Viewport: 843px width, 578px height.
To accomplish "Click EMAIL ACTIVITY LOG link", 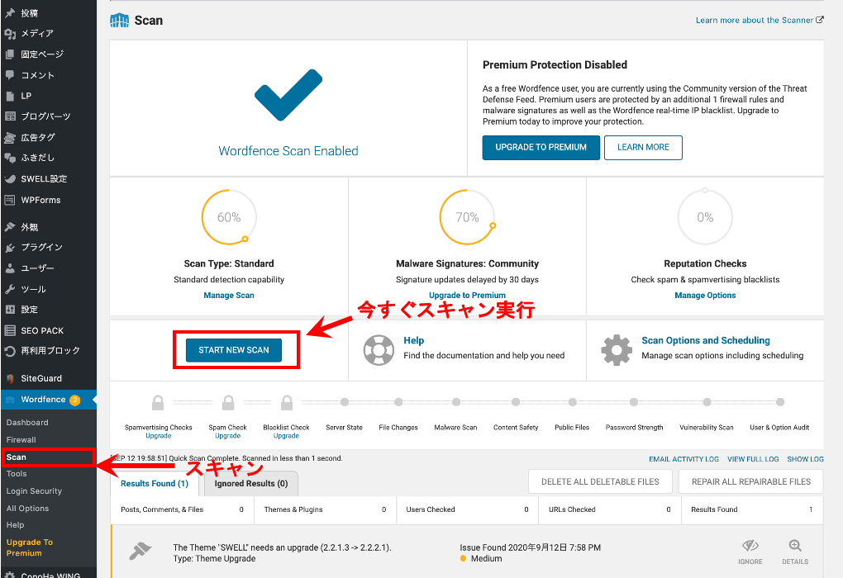I will [683, 459].
